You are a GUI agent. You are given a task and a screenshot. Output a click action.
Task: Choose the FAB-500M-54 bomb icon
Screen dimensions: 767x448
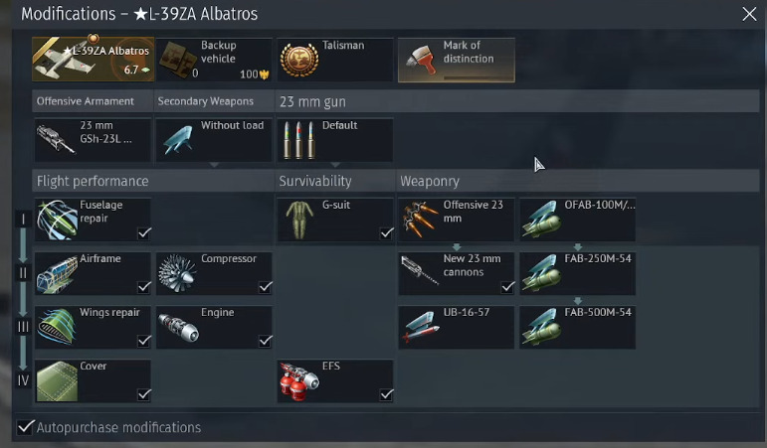541,328
